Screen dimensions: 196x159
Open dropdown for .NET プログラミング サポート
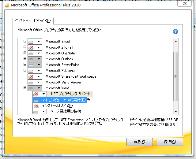point(40,94)
